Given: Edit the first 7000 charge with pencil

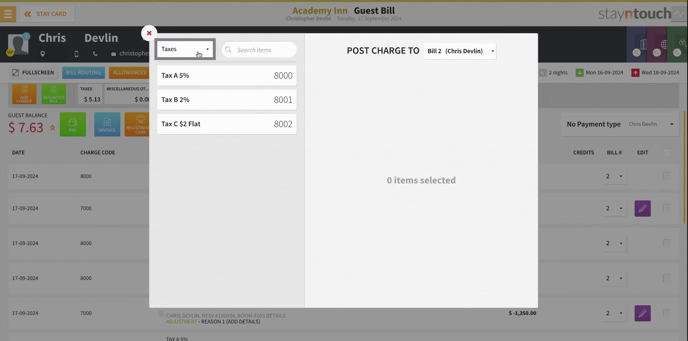Looking at the screenshot, I should point(642,208).
